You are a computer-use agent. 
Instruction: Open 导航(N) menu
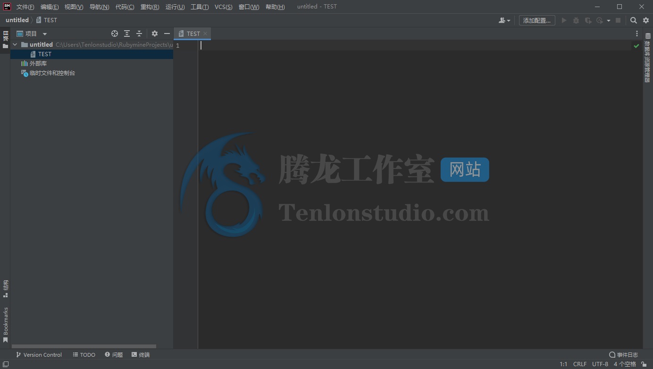(99, 7)
